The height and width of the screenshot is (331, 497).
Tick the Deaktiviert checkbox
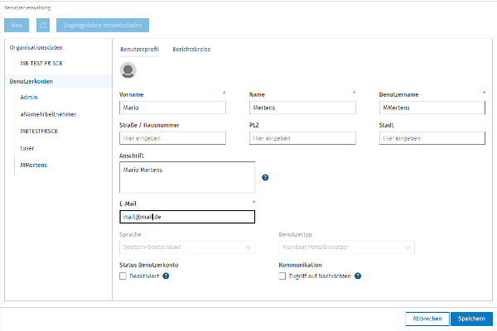123,276
